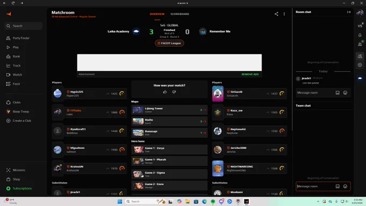366x206 pixels.
Task: Open player FPSlabs' profile
Action: (x=89, y=112)
